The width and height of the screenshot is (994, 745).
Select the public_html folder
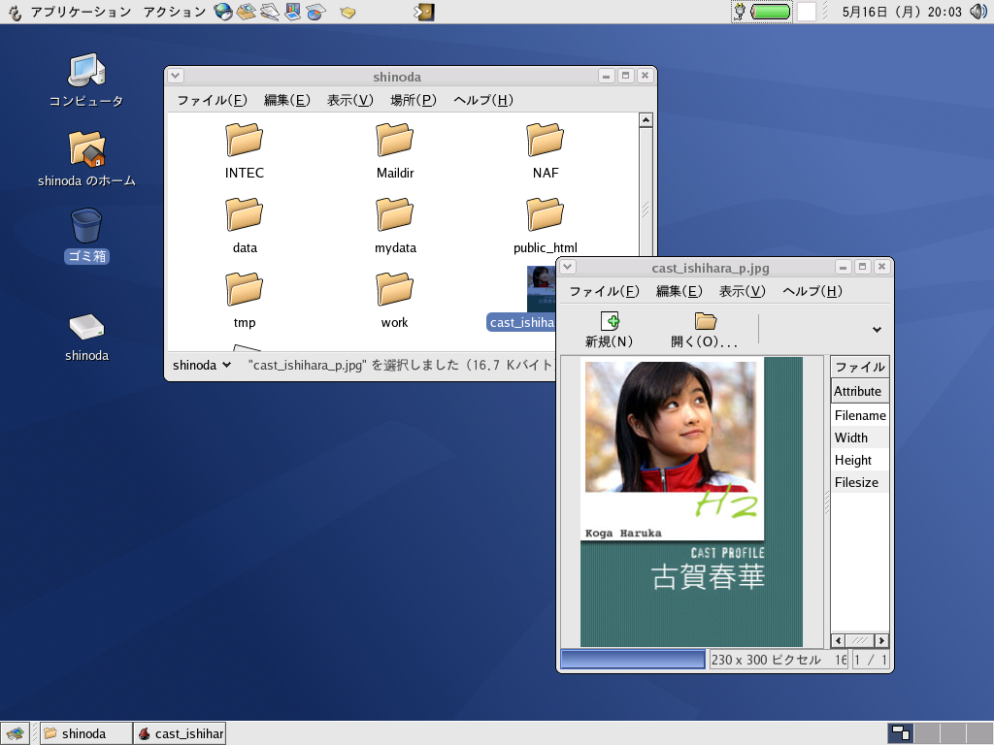coord(546,225)
